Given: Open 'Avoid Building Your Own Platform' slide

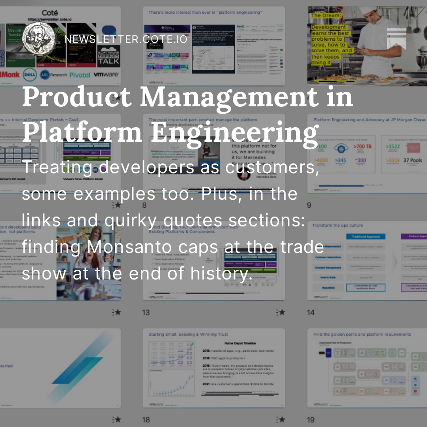Looking at the screenshot, I should pyautogui.click(x=214, y=260).
